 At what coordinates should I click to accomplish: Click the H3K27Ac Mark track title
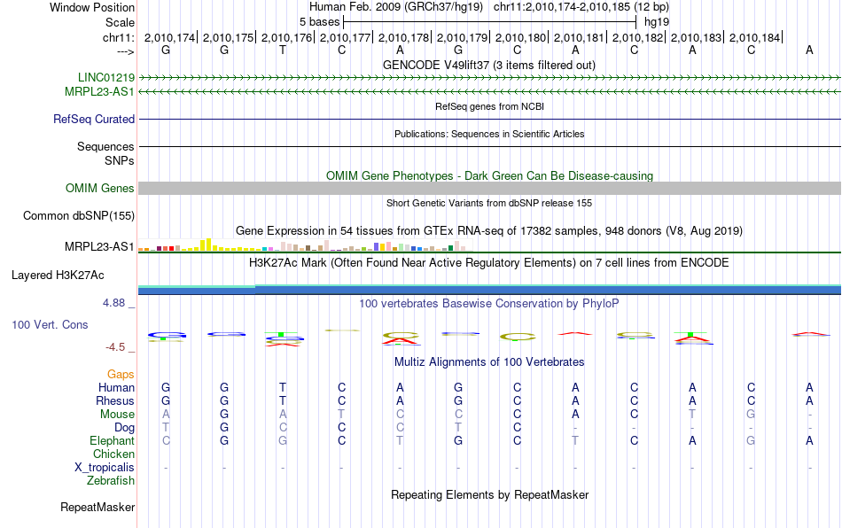489,262
